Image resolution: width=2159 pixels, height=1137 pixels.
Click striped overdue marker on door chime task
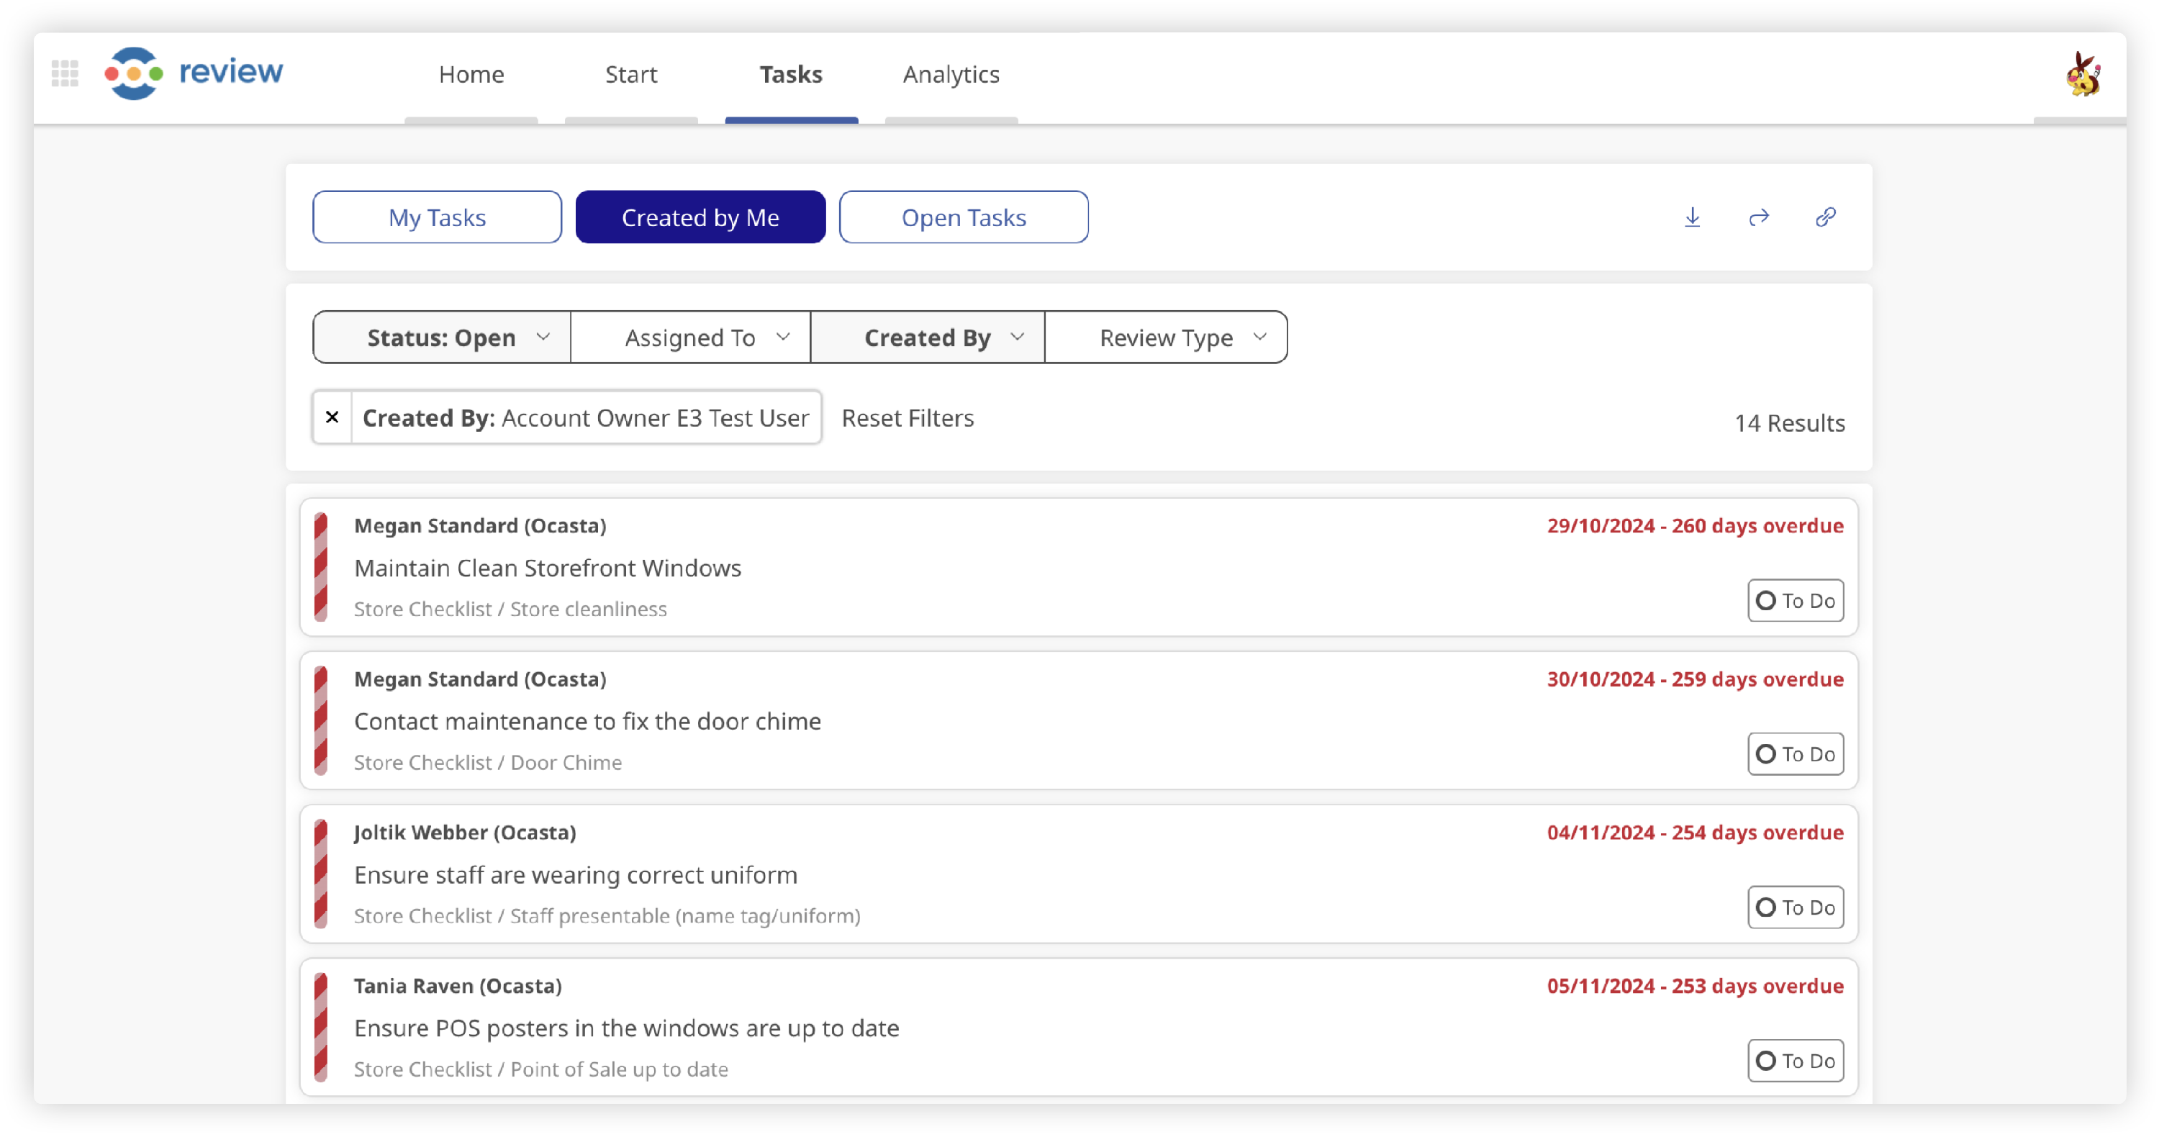tap(320, 720)
